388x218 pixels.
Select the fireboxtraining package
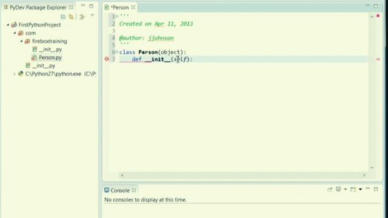tap(50, 41)
